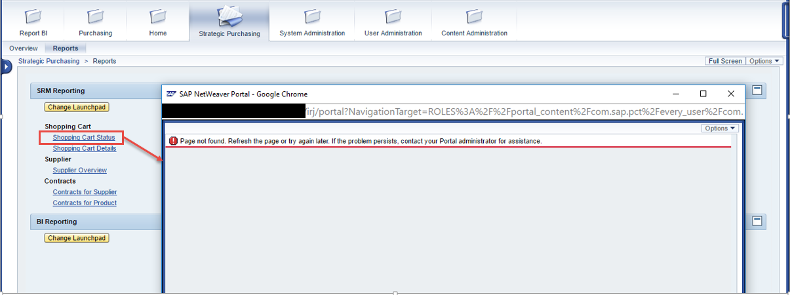Open the System Administration folder icon
Screen dimensions: 790x295
pos(312,16)
